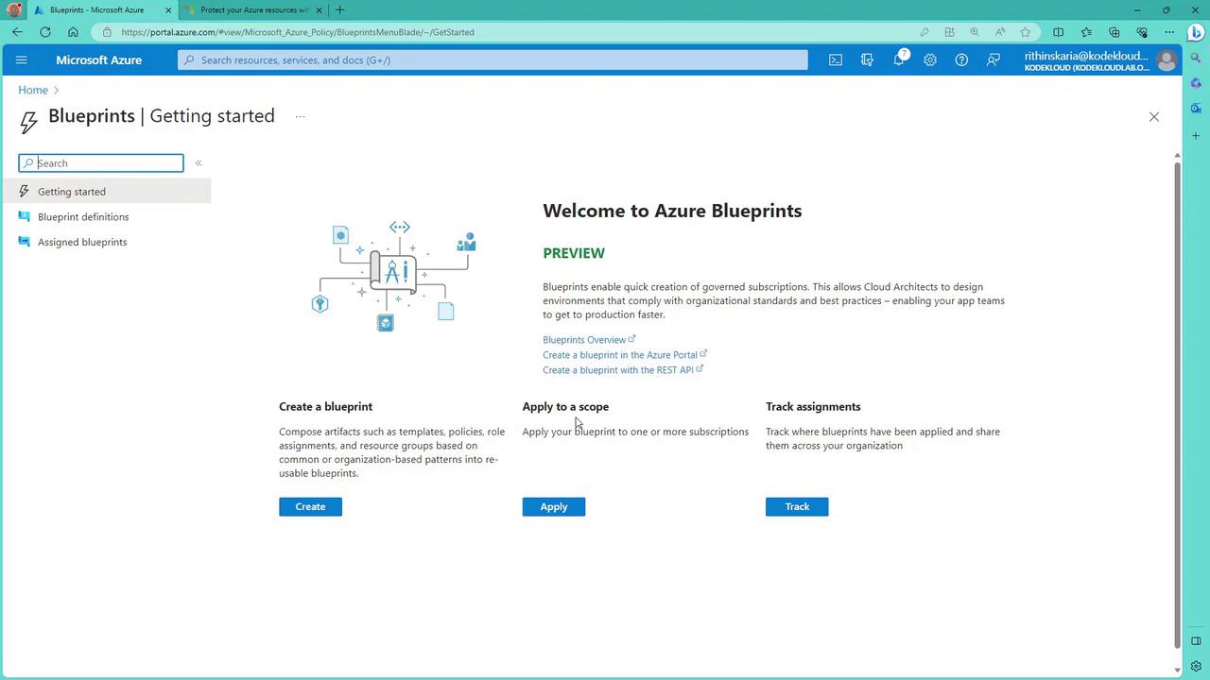Viewport: 1210px width, 680px height.
Task: Click the Track assignments heading
Action: [x=813, y=407]
